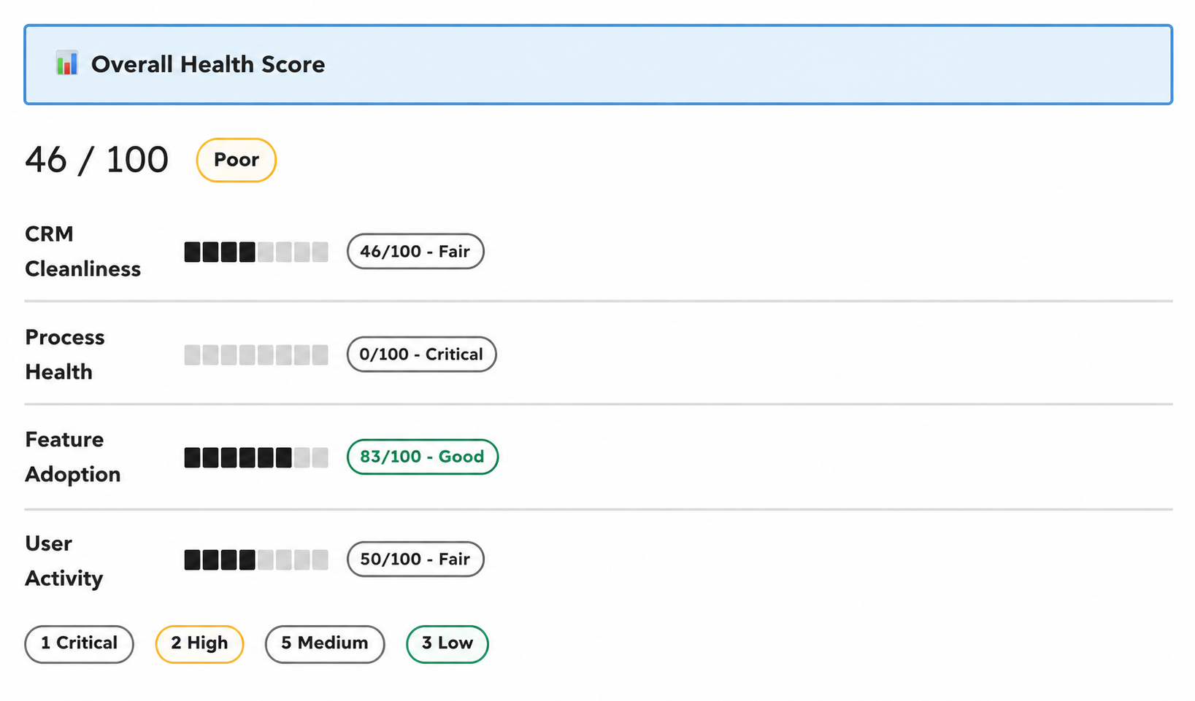Open the 46/100 - Fair badge
The height and width of the screenshot is (701, 1195).
[415, 251]
